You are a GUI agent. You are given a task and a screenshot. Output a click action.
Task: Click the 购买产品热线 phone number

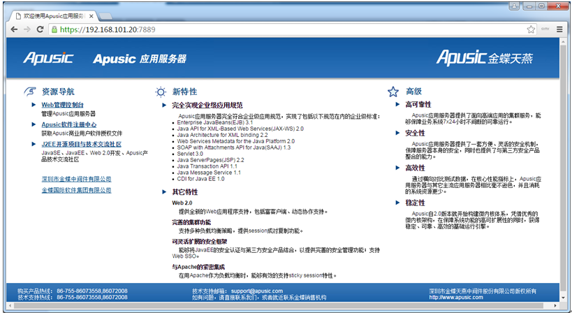pyautogui.click(x=92, y=291)
